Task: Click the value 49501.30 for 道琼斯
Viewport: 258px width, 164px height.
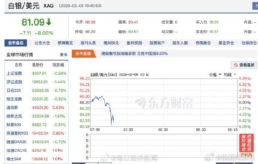Action: pos(40,107)
